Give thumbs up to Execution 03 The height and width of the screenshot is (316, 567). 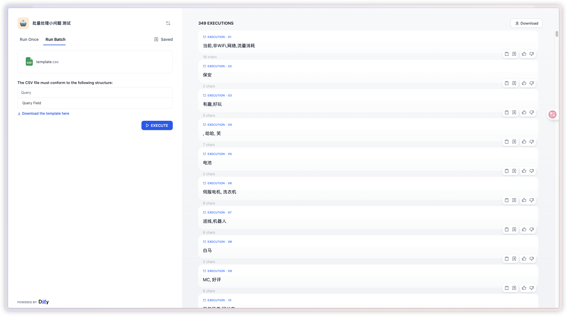pos(524,112)
